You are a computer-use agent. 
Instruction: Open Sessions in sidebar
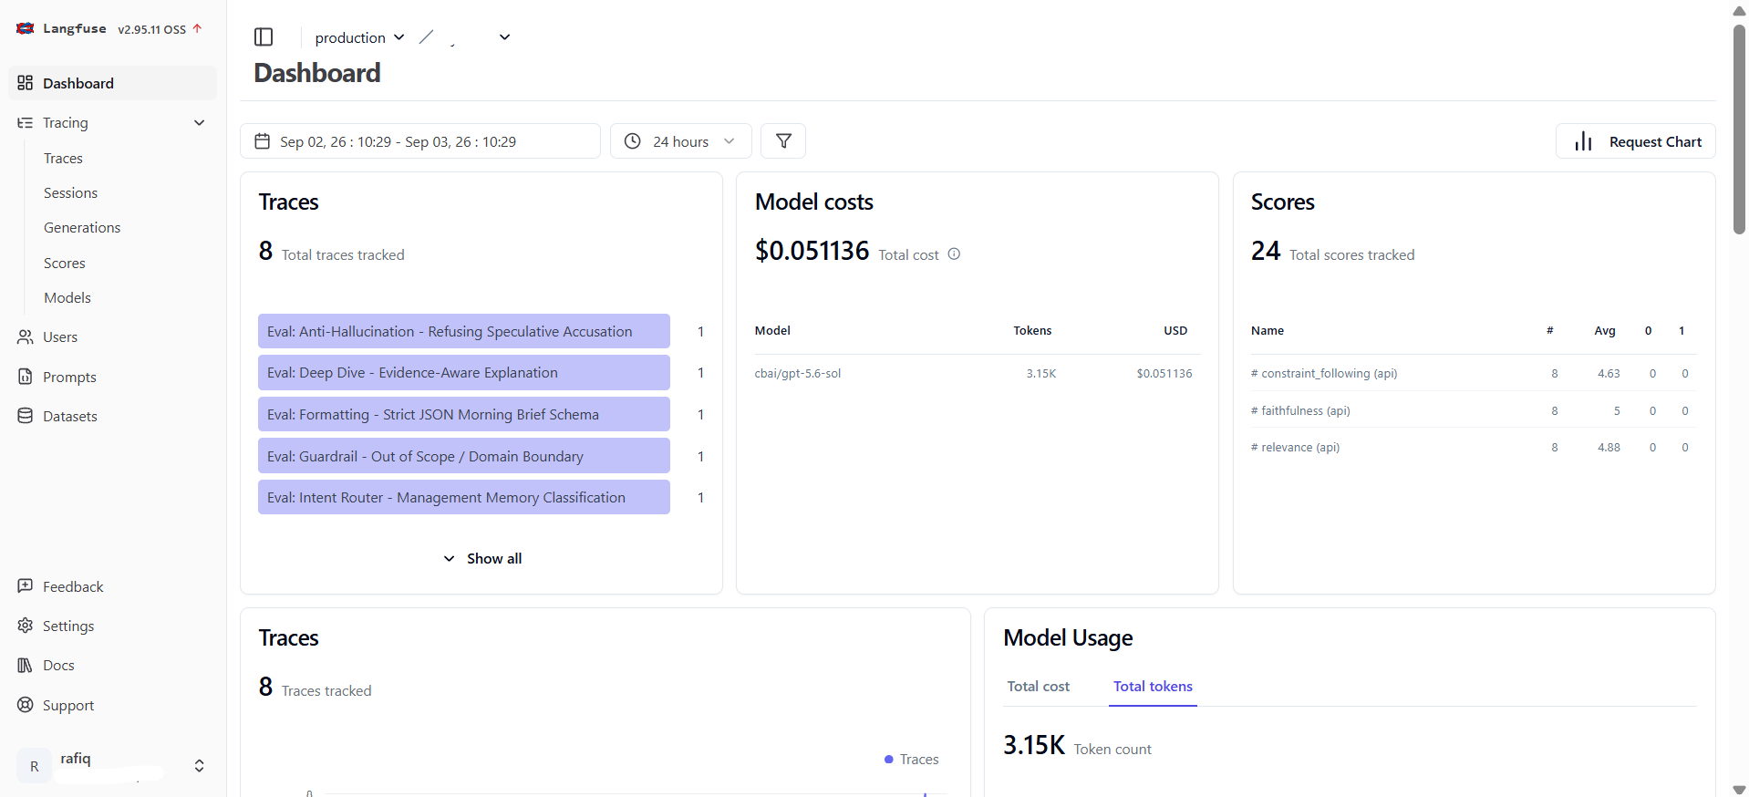click(70, 193)
